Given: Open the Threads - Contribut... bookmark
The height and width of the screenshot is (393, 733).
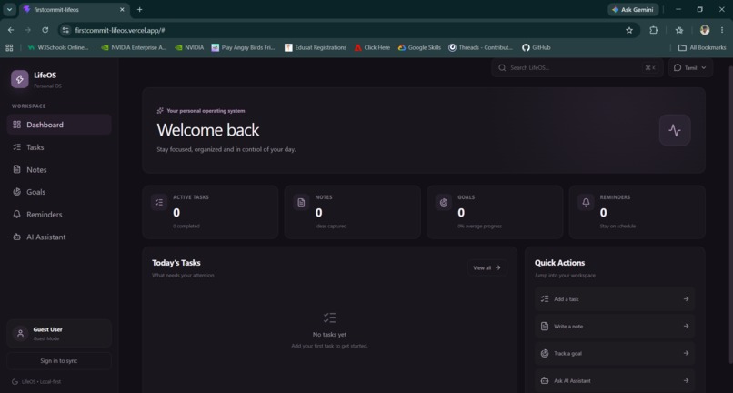Looking at the screenshot, I should [x=480, y=47].
